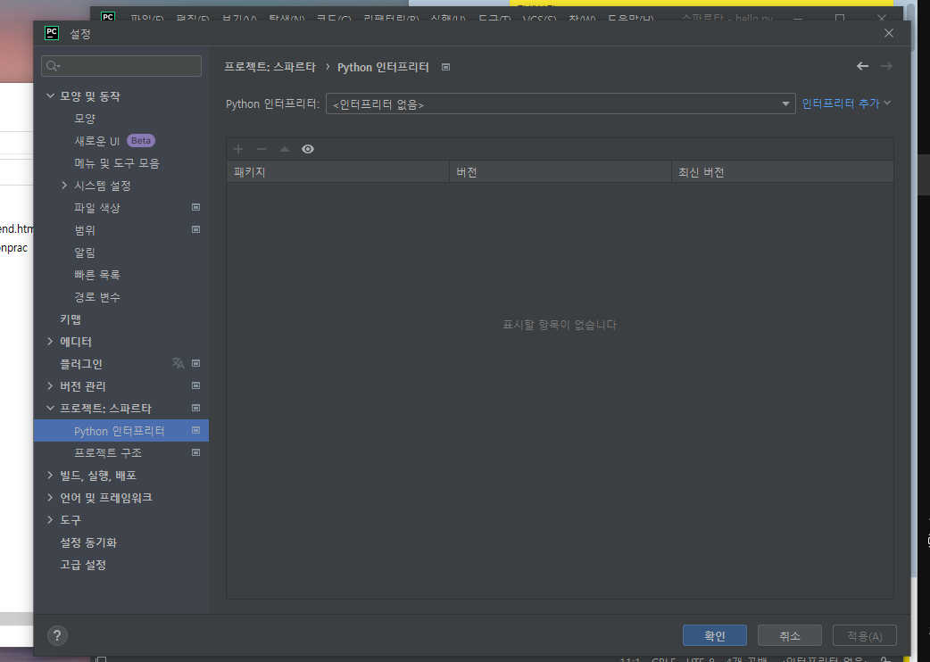Expand the 시스템 설정 node
Image resolution: width=930 pixels, height=662 pixels.
[64, 186]
